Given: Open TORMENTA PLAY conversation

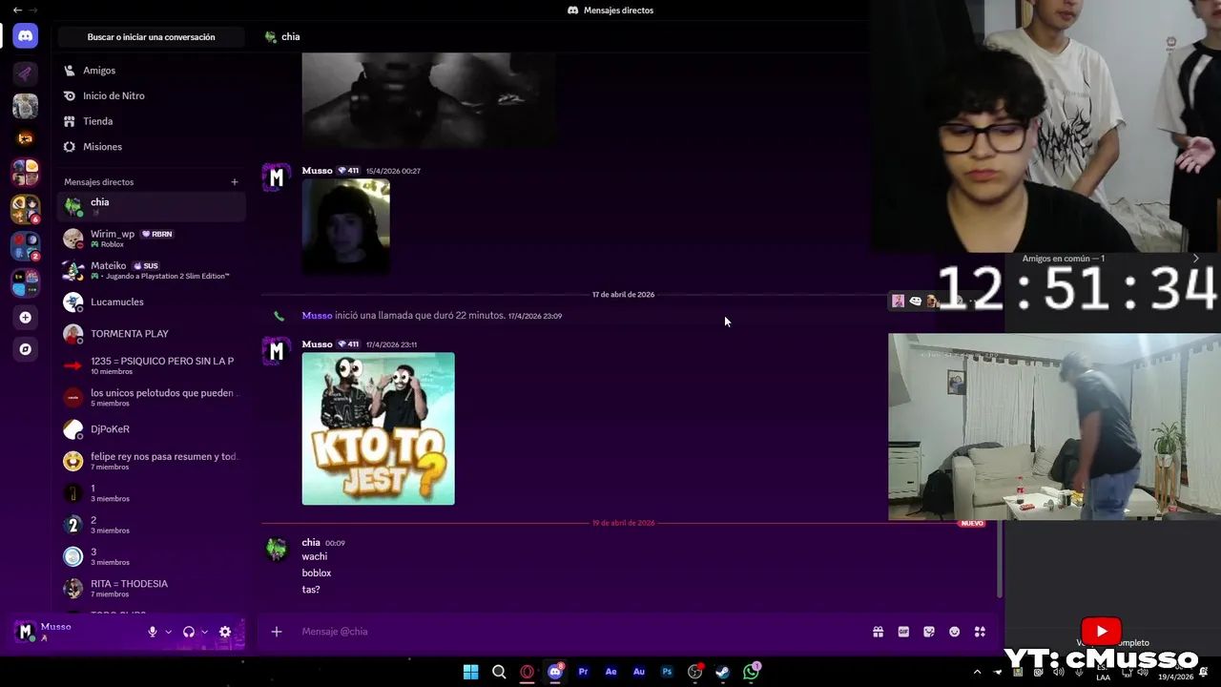Looking at the screenshot, I should pos(151,334).
